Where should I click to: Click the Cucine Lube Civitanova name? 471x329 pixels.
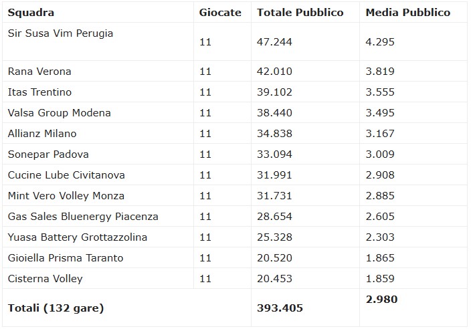coord(66,175)
